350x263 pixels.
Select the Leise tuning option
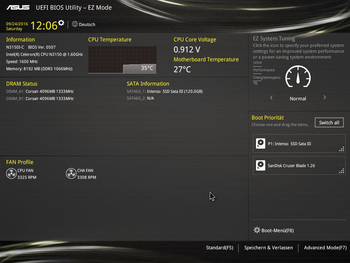pos(257,62)
